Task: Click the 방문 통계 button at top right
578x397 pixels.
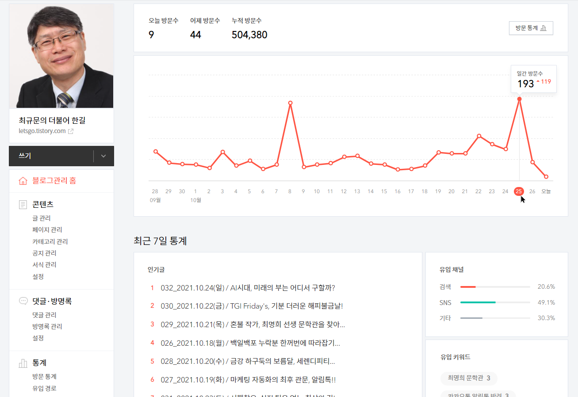Action: tap(531, 28)
